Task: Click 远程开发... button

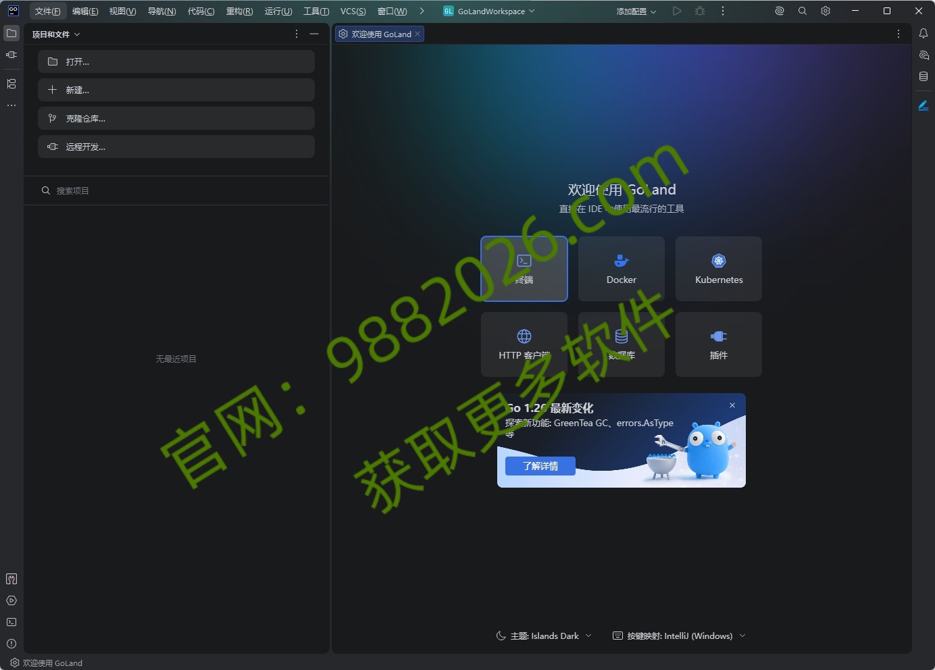Action: (x=176, y=147)
